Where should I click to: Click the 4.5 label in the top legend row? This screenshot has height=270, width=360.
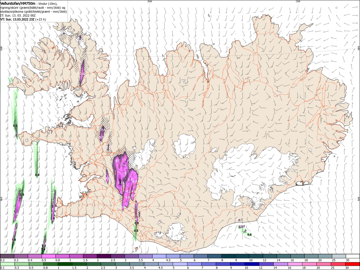[168, 260]
